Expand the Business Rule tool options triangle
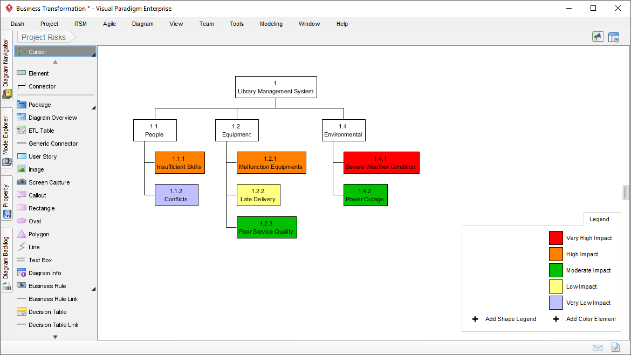Screen dimensions: 631x355 93,288
